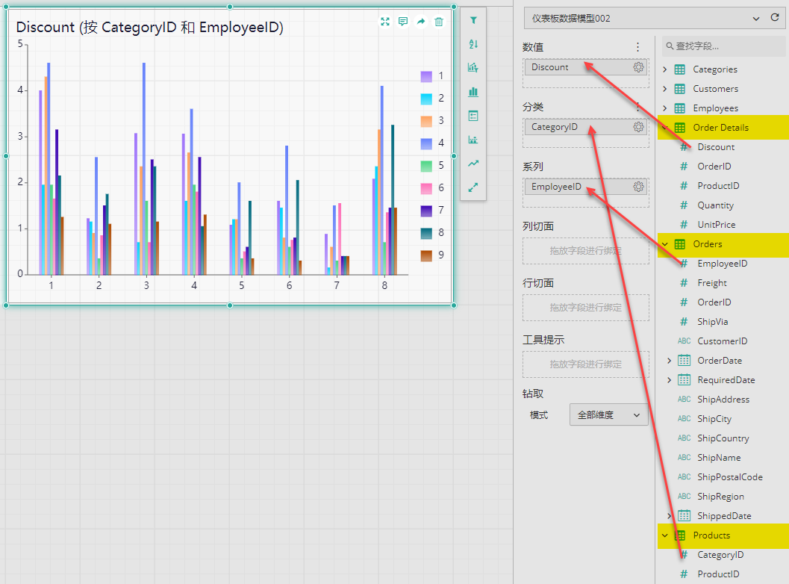Select the ShipCountry field

pyautogui.click(x=723, y=438)
